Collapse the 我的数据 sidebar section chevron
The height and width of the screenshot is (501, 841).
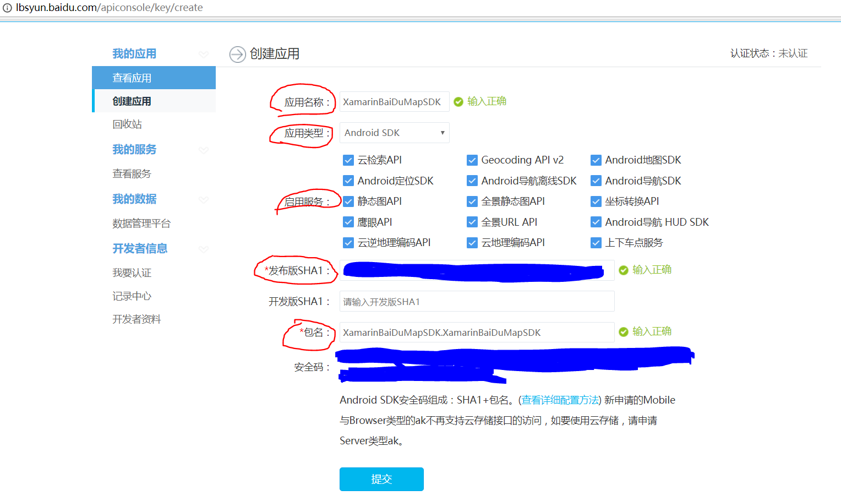pyautogui.click(x=204, y=199)
